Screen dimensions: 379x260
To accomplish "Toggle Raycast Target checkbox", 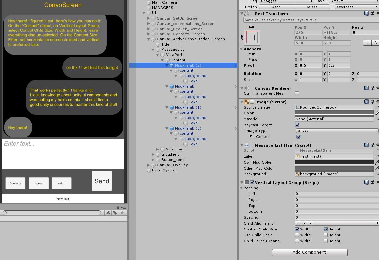I will click(297, 125).
